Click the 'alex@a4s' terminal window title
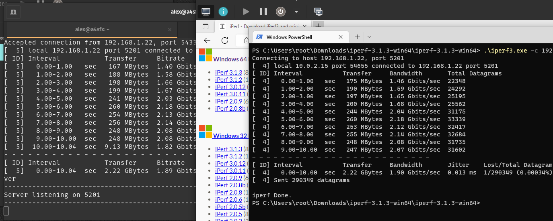The image size is (553, 221). (183, 12)
